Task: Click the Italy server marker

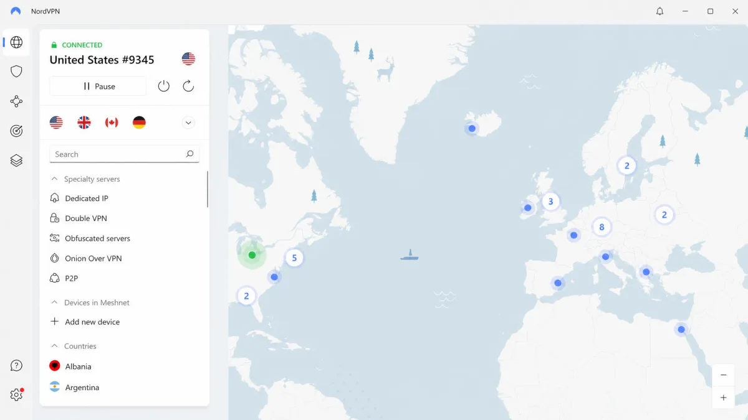Action: click(x=605, y=256)
